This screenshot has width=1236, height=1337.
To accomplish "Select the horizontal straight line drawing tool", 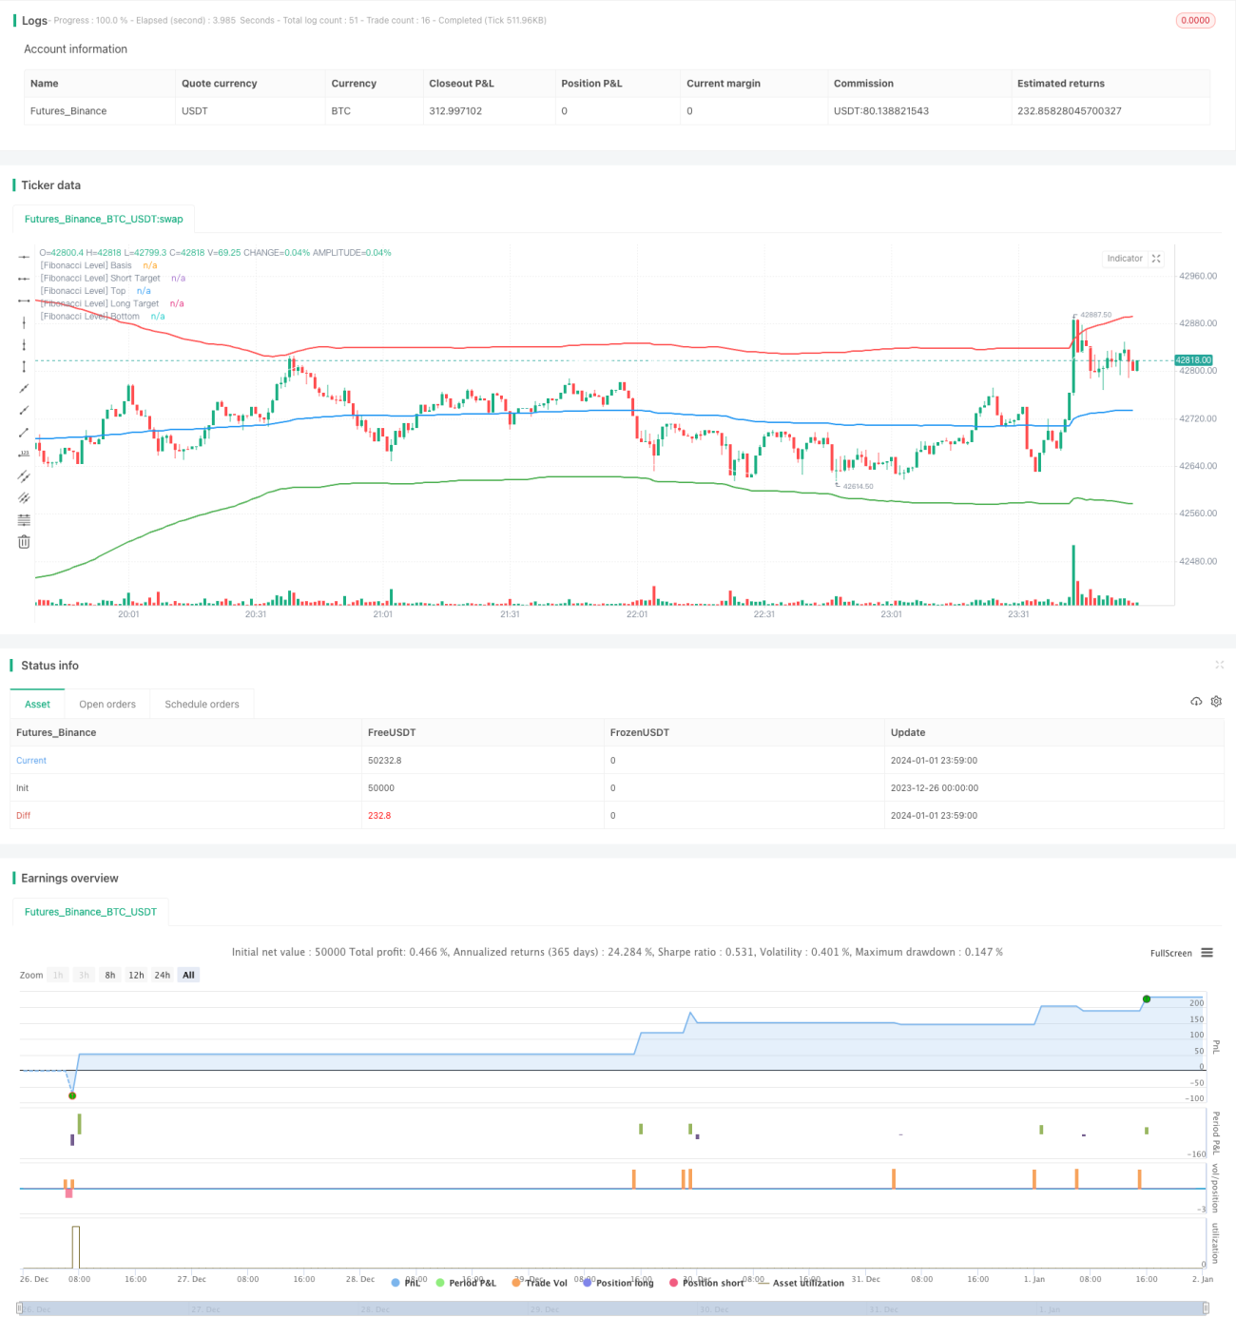I will tap(24, 257).
